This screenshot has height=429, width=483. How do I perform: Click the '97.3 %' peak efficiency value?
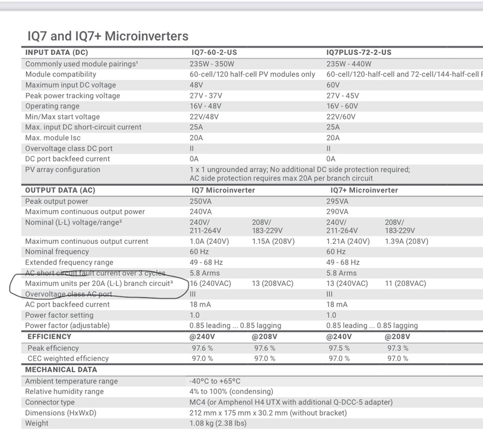coord(398,348)
